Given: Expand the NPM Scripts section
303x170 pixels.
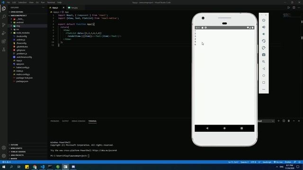Looking at the screenshot, I should click(x=17, y=148).
